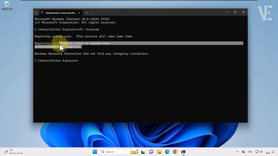Image resolution: width=278 pixels, height=156 pixels.
Task: Click the Terminal icon in the taskbar
Action: (183, 152)
